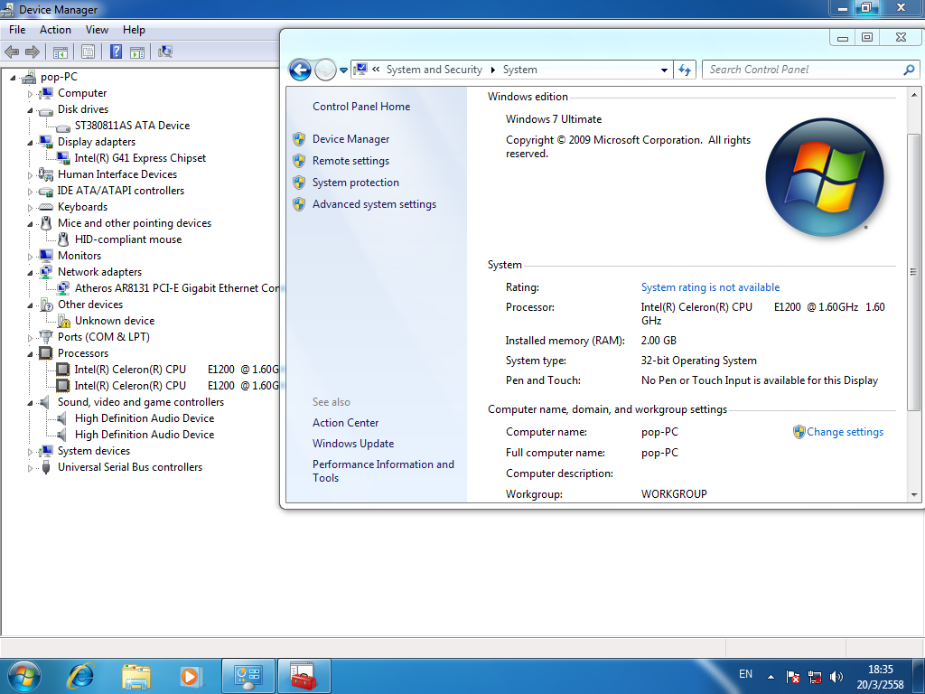Click System and Security in the breadcrumb
The height and width of the screenshot is (694, 925).
point(434,70)
